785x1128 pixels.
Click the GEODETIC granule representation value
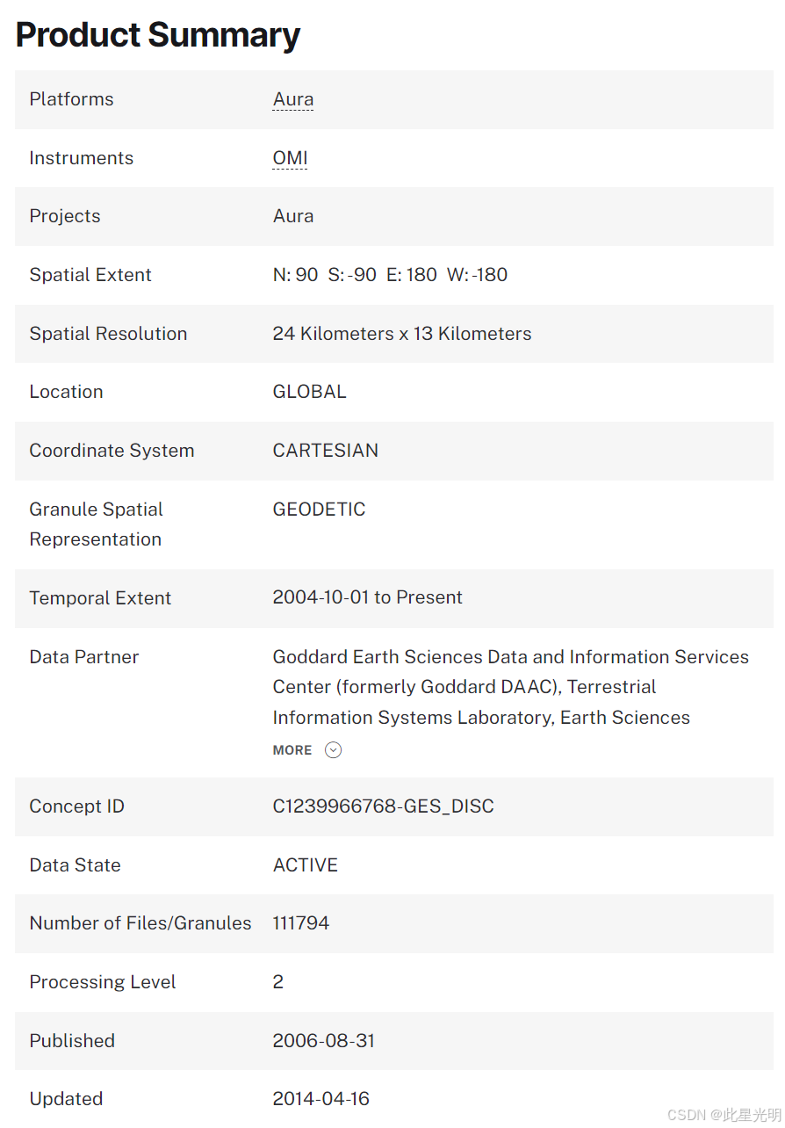click(319, 510)
